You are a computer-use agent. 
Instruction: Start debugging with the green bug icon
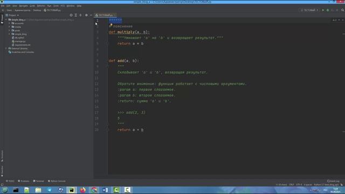click(x=328, y=10)
